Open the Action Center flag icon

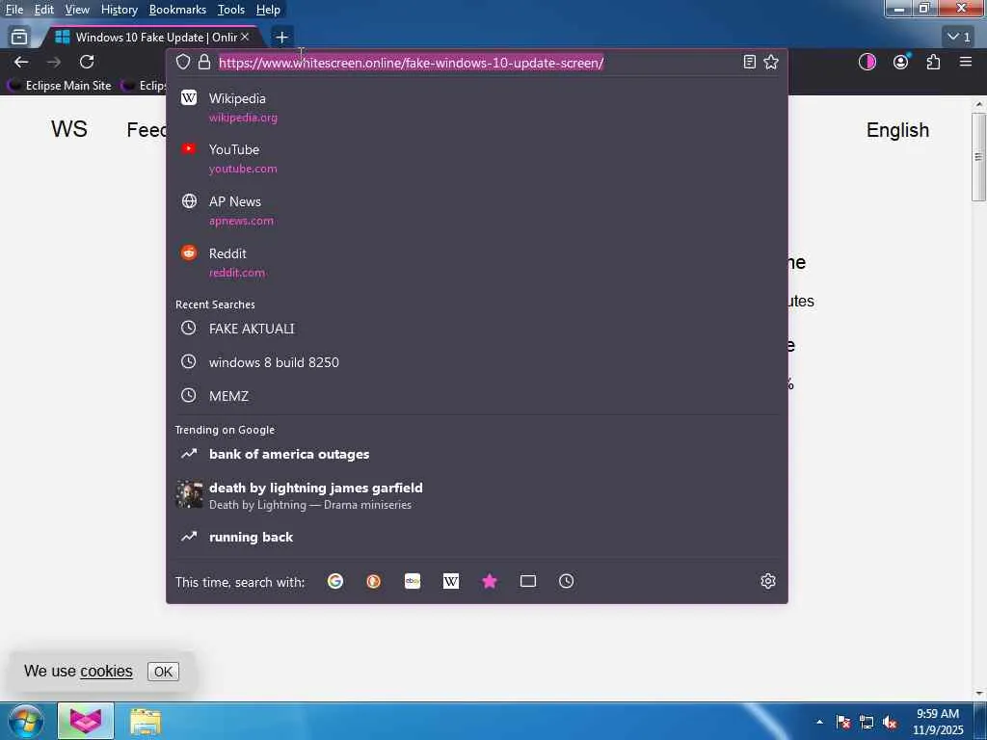(x=842, y=722)
